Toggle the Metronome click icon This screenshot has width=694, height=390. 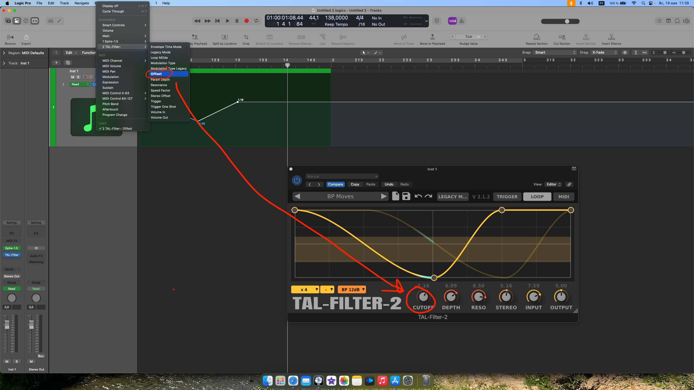(x=462, y=21)
